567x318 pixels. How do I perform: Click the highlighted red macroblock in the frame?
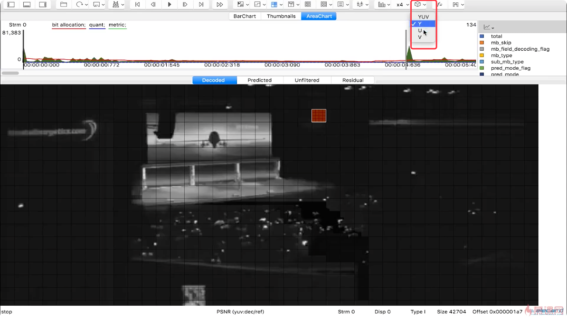pos(319,116)
